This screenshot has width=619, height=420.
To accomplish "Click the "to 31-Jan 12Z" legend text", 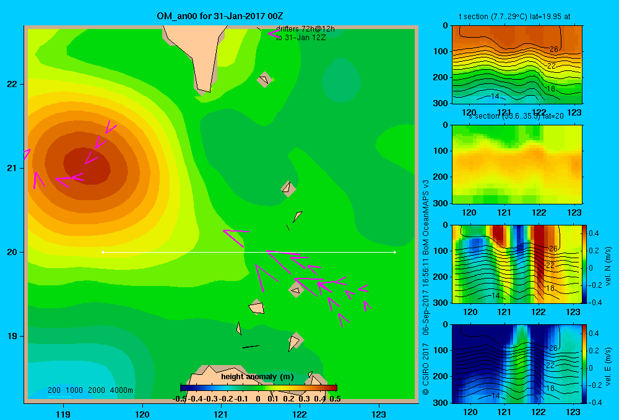I will [301, 38].
